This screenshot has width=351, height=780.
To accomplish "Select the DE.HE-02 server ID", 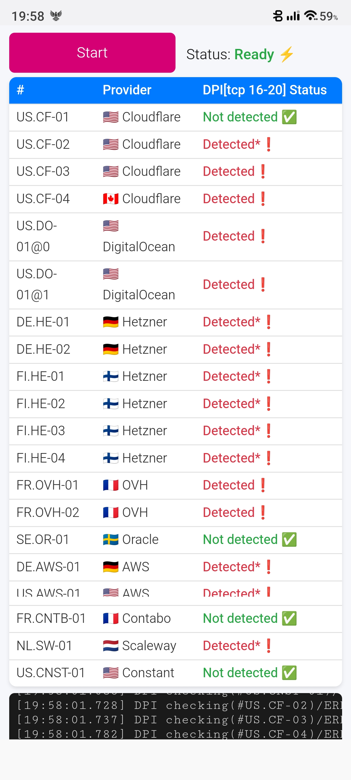I will pos(43,349).
